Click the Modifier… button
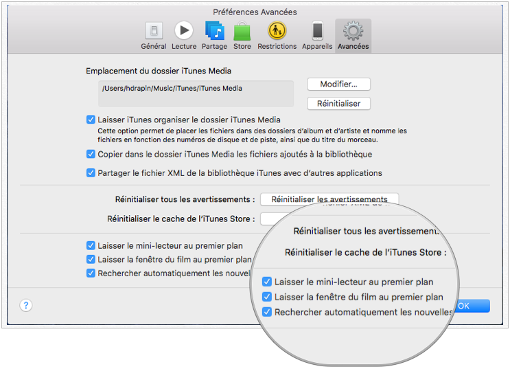The width and height of the screenshot is (510, 369). pyautogui.click(x=338, y=84)
